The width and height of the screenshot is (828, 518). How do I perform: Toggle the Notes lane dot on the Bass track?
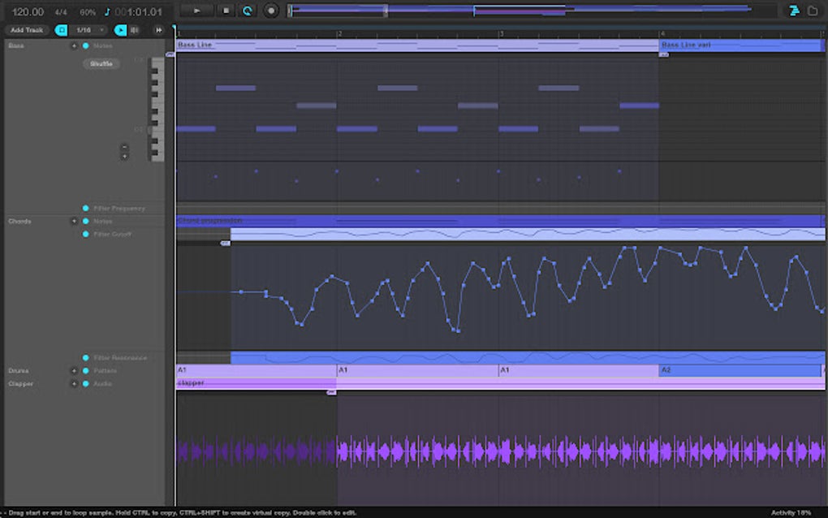pyautogui.click(x=87, y=45)
